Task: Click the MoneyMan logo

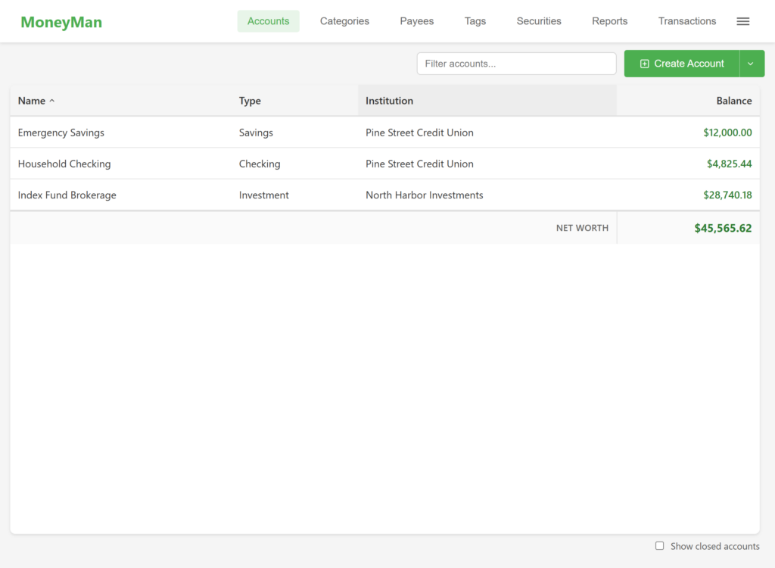Action: [61, 22]
